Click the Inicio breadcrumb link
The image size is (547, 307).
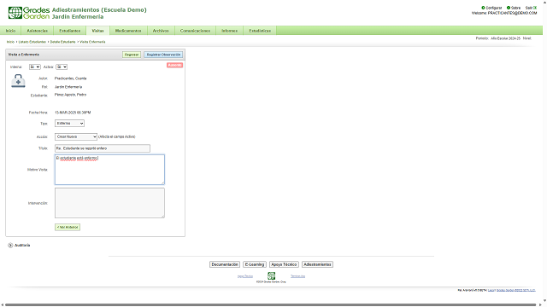(x=10, y=42)
